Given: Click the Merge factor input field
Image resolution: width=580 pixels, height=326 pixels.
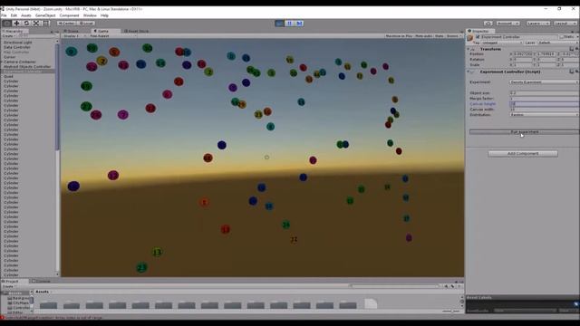Looking at the screenshot, I should click(544, 99).
